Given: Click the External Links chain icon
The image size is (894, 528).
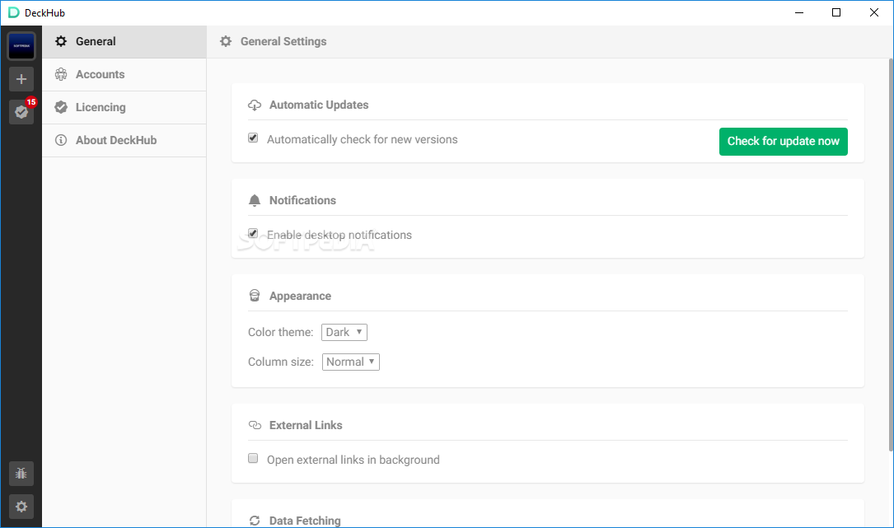Looking at the screenshot, I should pos(255,425).
